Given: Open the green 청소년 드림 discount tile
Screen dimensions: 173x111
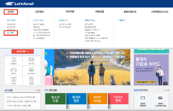Looking at the screenshot, I should point(55,99).
